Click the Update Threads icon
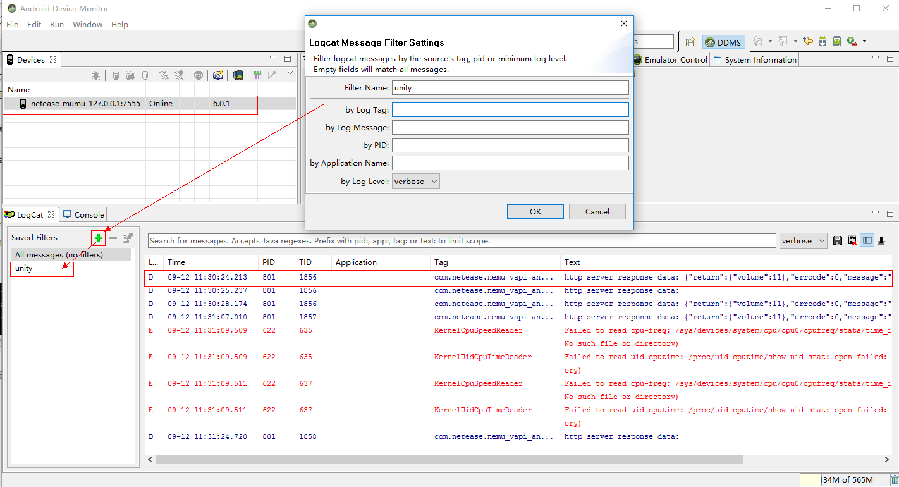 click(x=164, y=75)
